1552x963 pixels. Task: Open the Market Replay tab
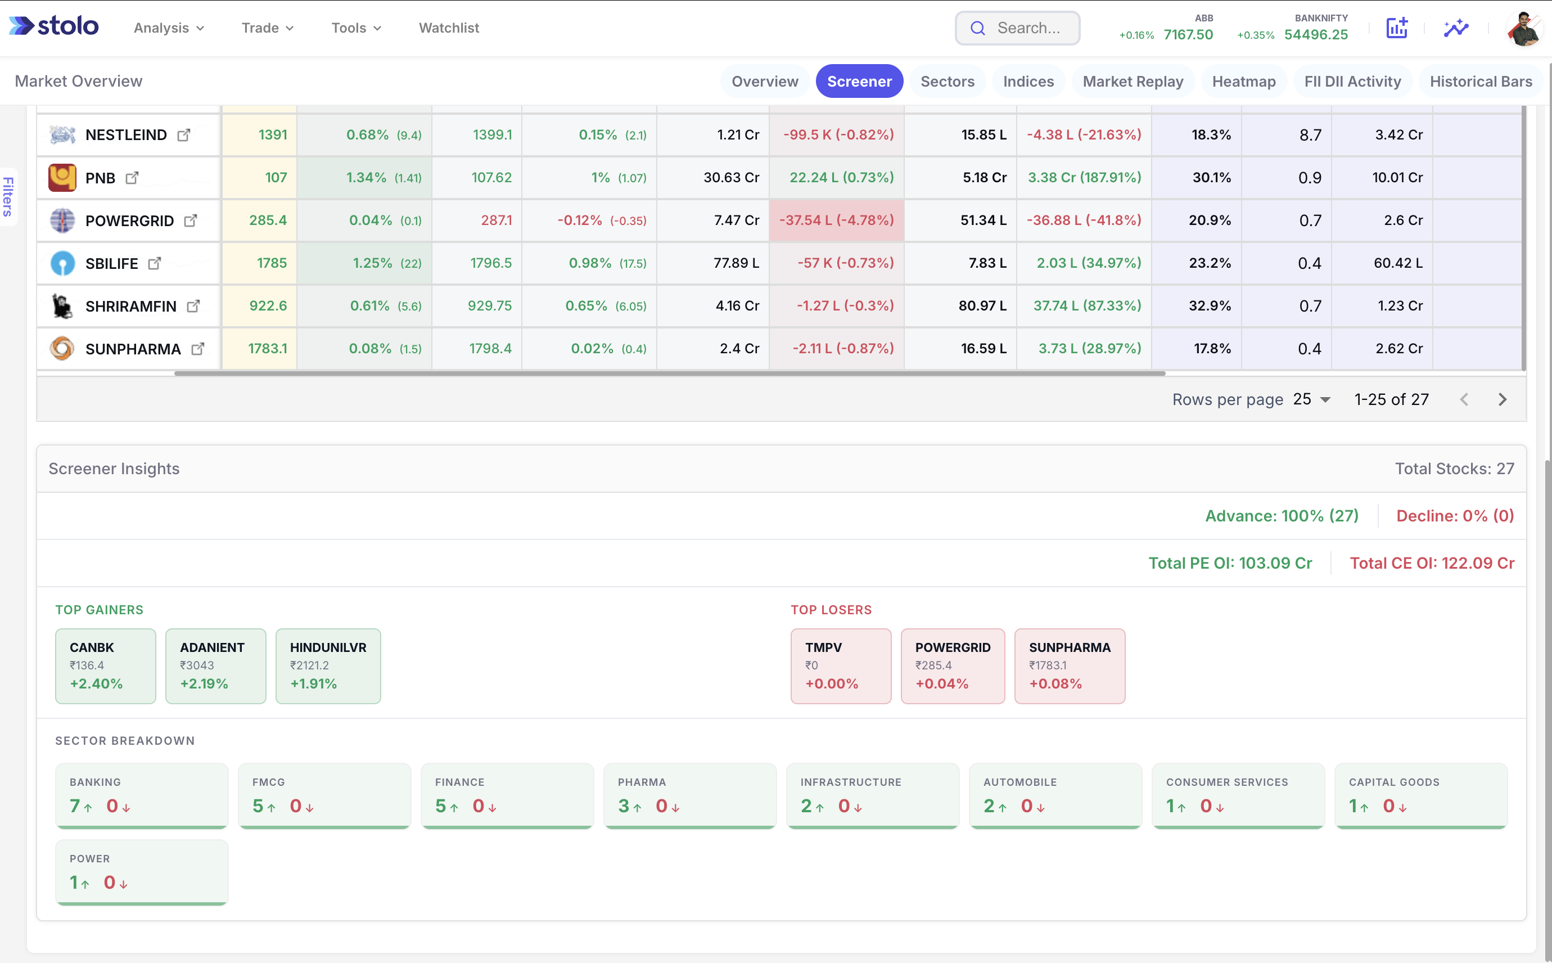coord(1133,82)
